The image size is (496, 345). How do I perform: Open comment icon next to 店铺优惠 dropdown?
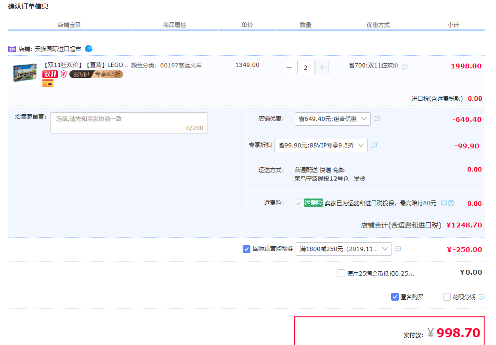[377, 119]
